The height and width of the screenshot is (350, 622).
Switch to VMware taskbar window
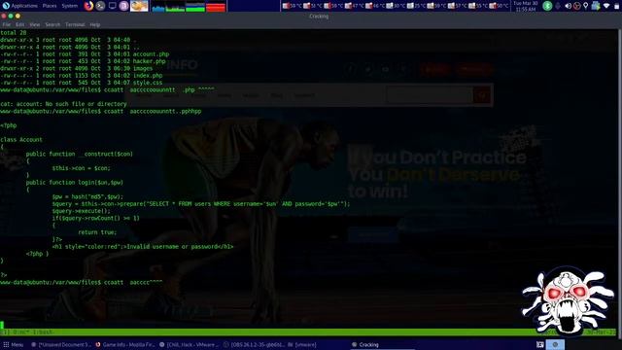point(190,345)
